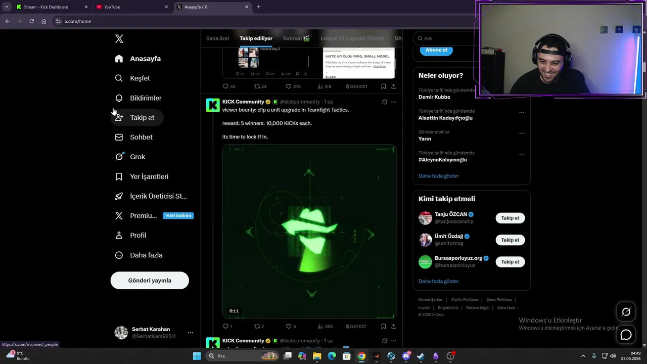The image size is (647, 364).
Task: Click the Premium X icon in sidebar
Action: [x=119, y=216]
